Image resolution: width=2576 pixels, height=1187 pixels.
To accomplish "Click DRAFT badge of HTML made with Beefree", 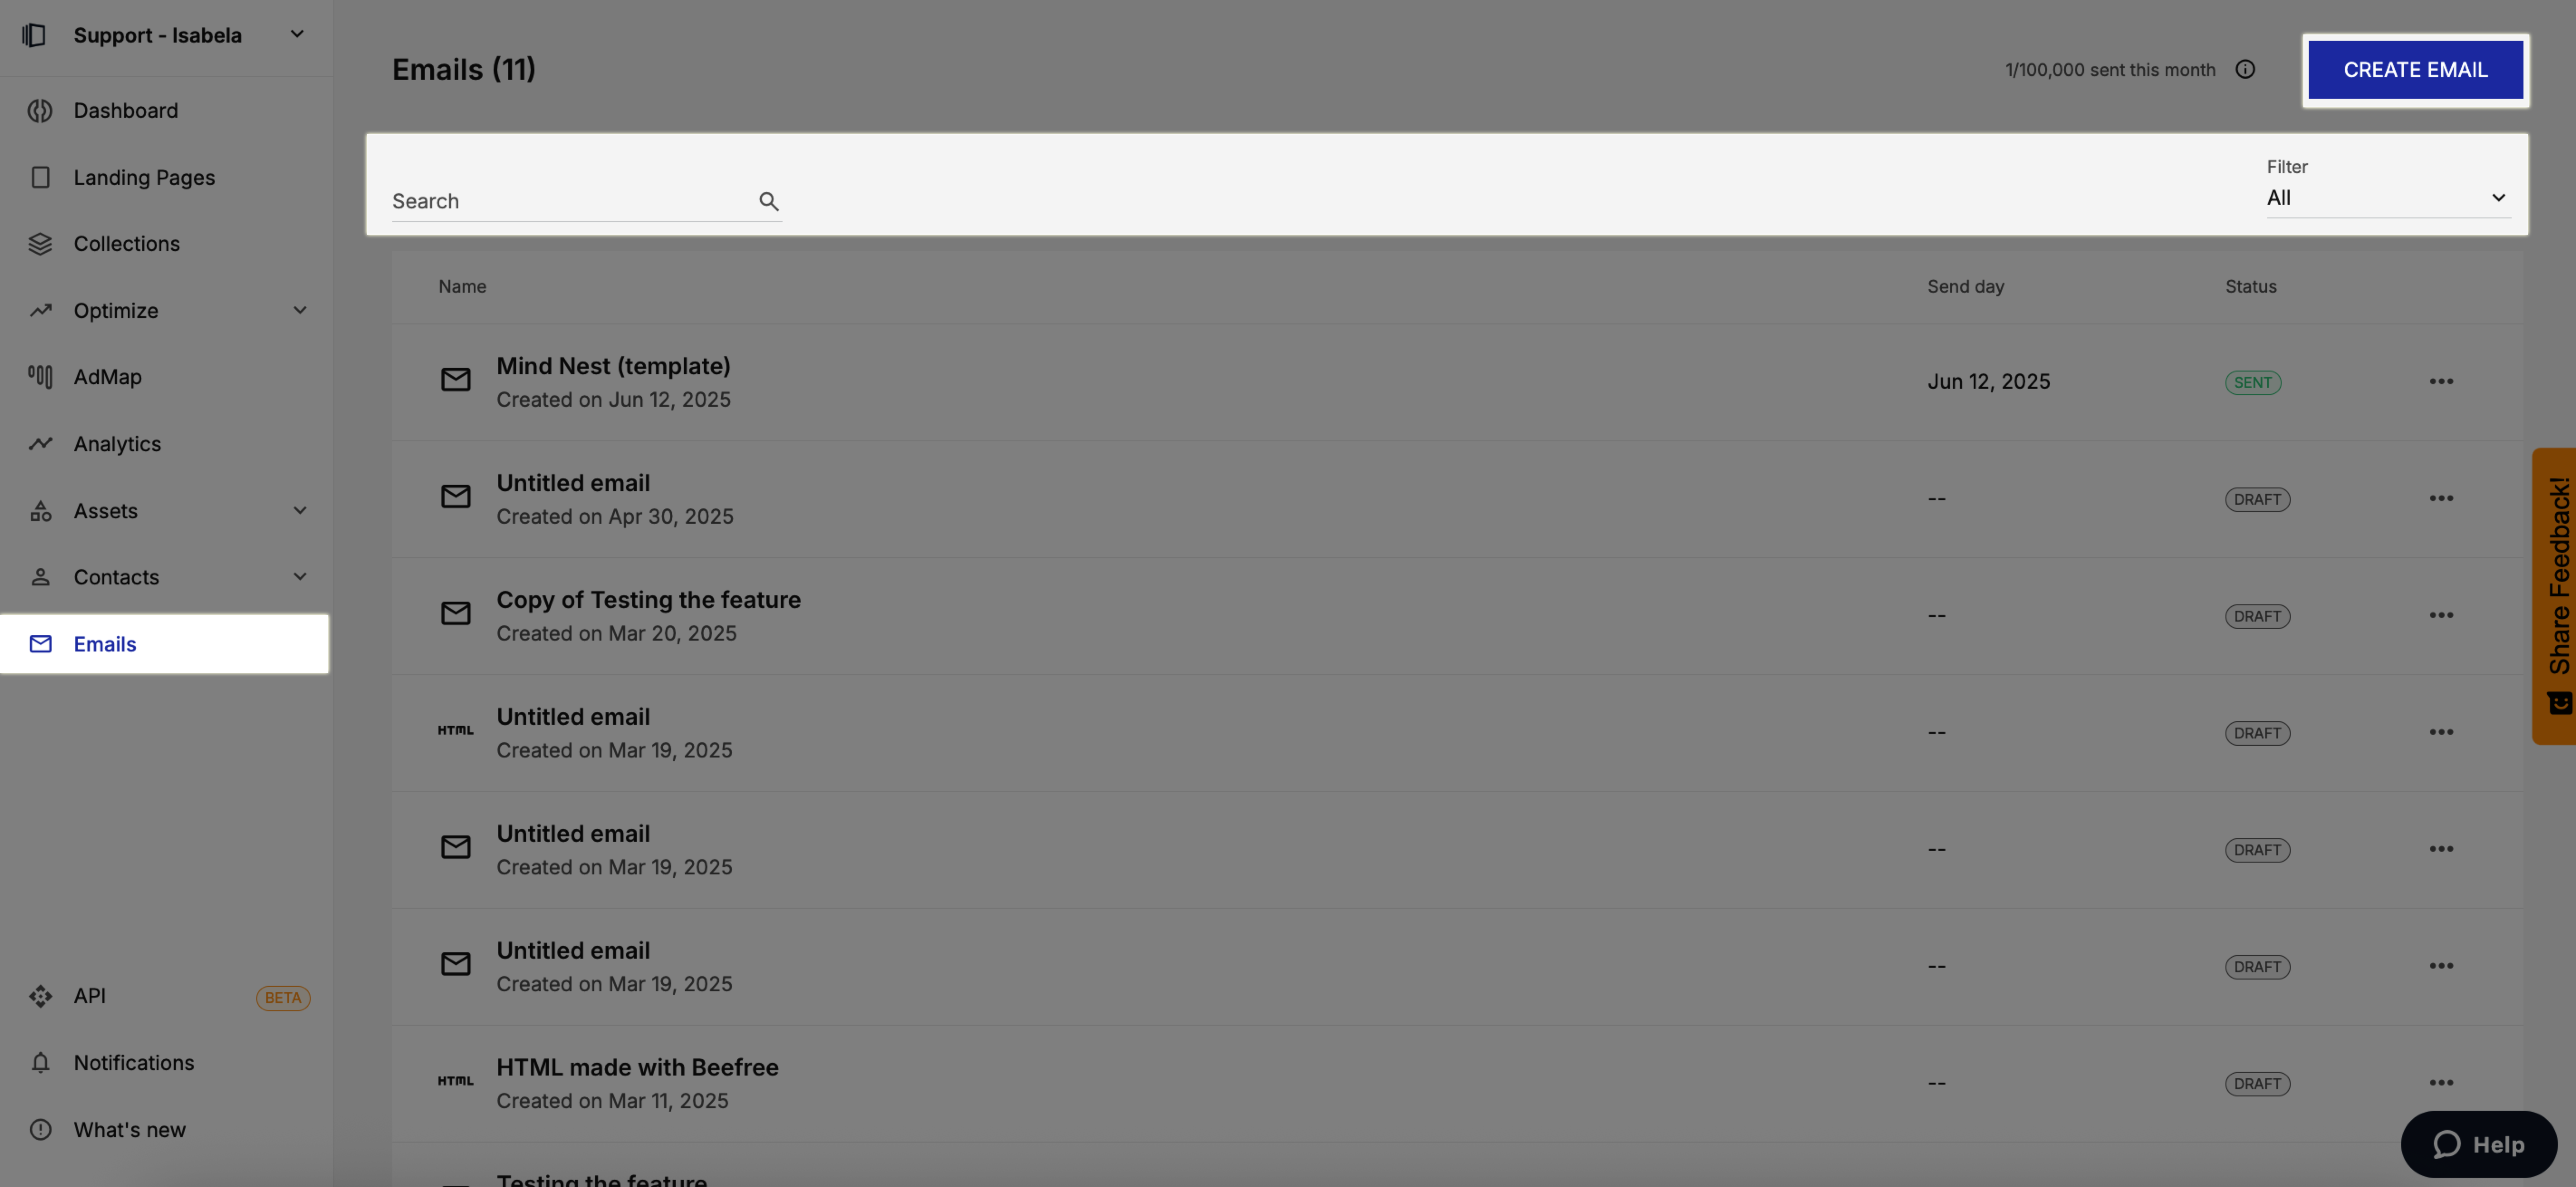I will tap(2257, 1084).
